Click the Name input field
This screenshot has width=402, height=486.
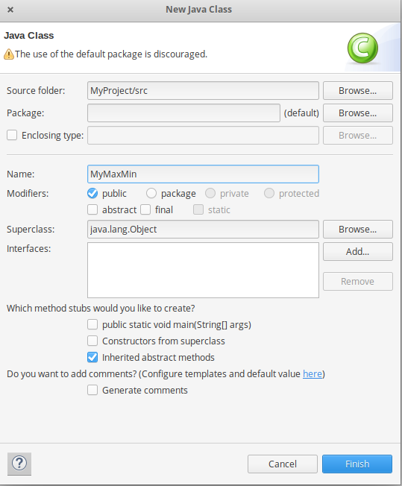[x=203, y=174]
